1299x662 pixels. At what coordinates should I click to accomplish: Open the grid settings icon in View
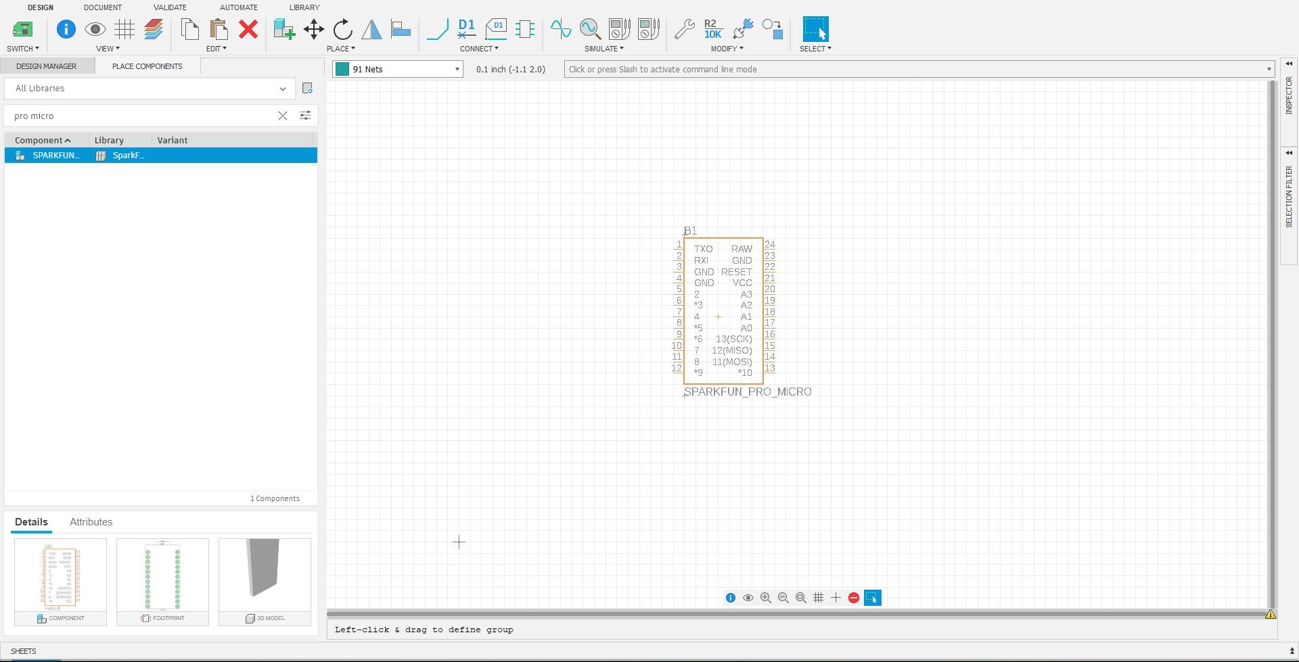point(124,29)
